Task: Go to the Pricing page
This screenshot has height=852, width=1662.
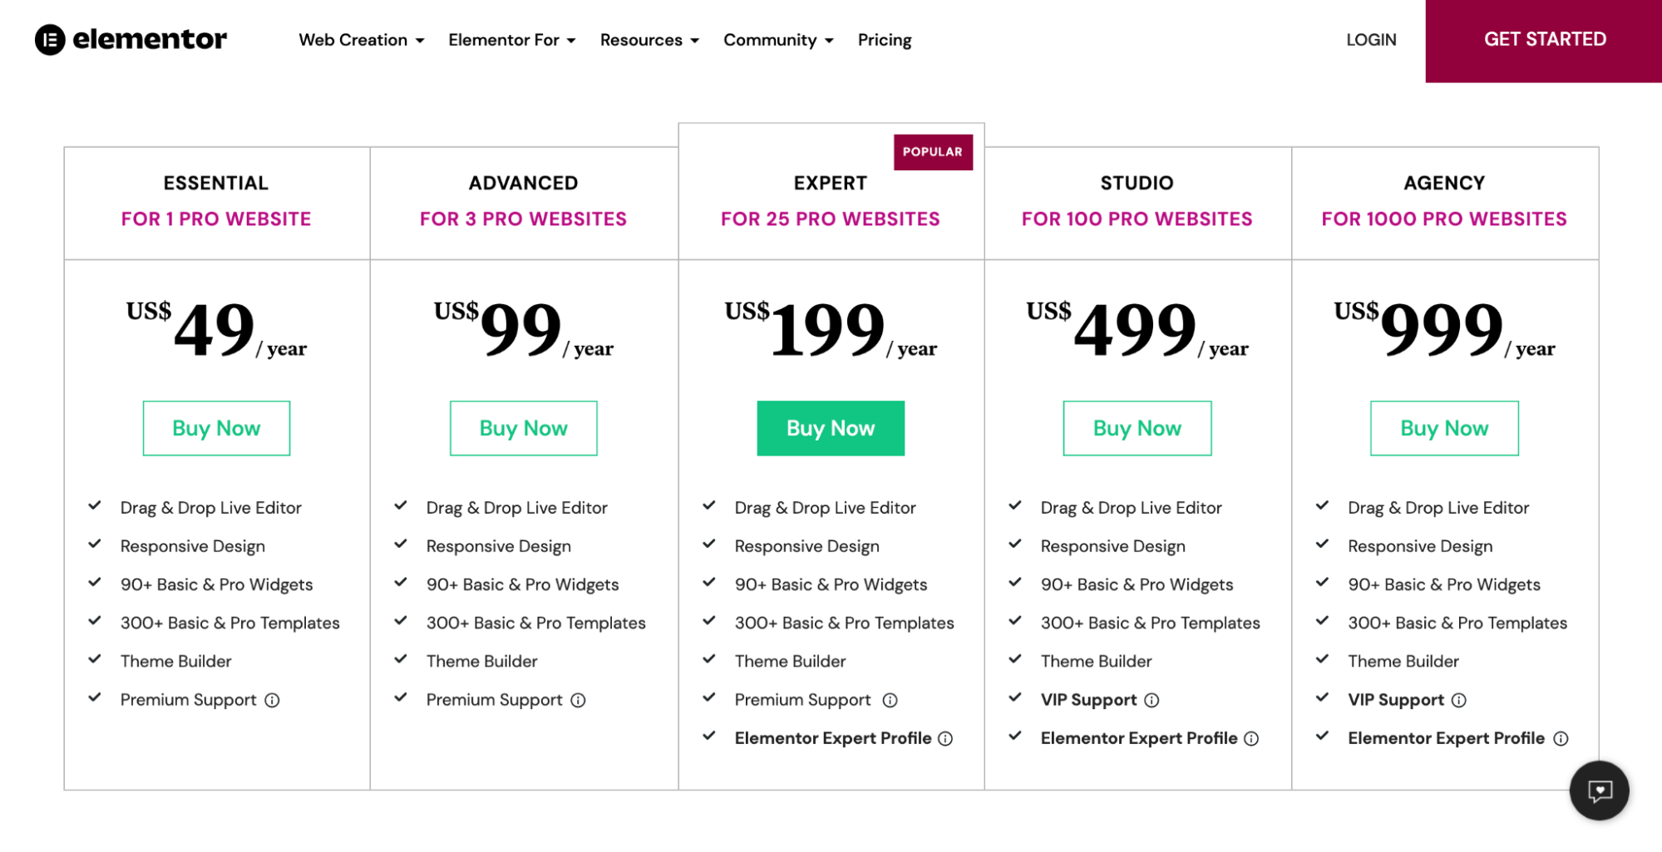Action: click(884, 40)
